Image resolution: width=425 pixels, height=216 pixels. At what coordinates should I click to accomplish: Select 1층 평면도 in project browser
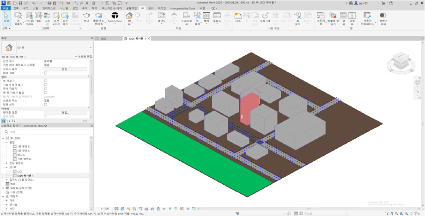23,146
